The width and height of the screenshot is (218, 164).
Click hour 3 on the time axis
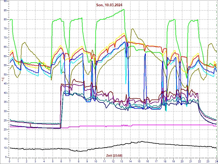click(35, 162)
